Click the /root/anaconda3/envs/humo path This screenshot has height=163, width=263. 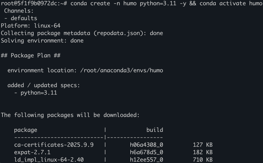pyautogui.click(x=121, y=70)
